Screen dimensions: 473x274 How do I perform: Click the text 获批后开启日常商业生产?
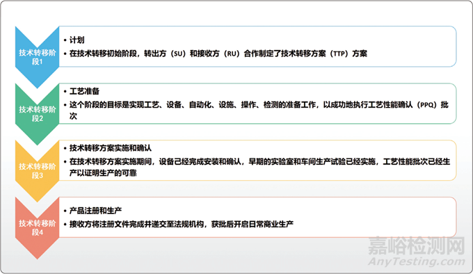(x=252, y=224)
